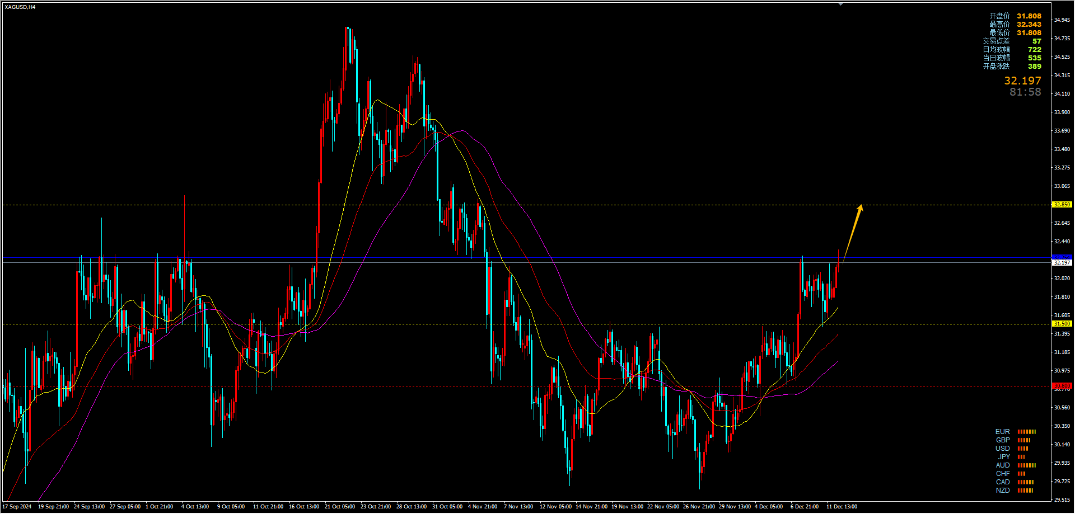Click the 33.900 price scale label
1075x514 pixels.
tap(1062, 112)
